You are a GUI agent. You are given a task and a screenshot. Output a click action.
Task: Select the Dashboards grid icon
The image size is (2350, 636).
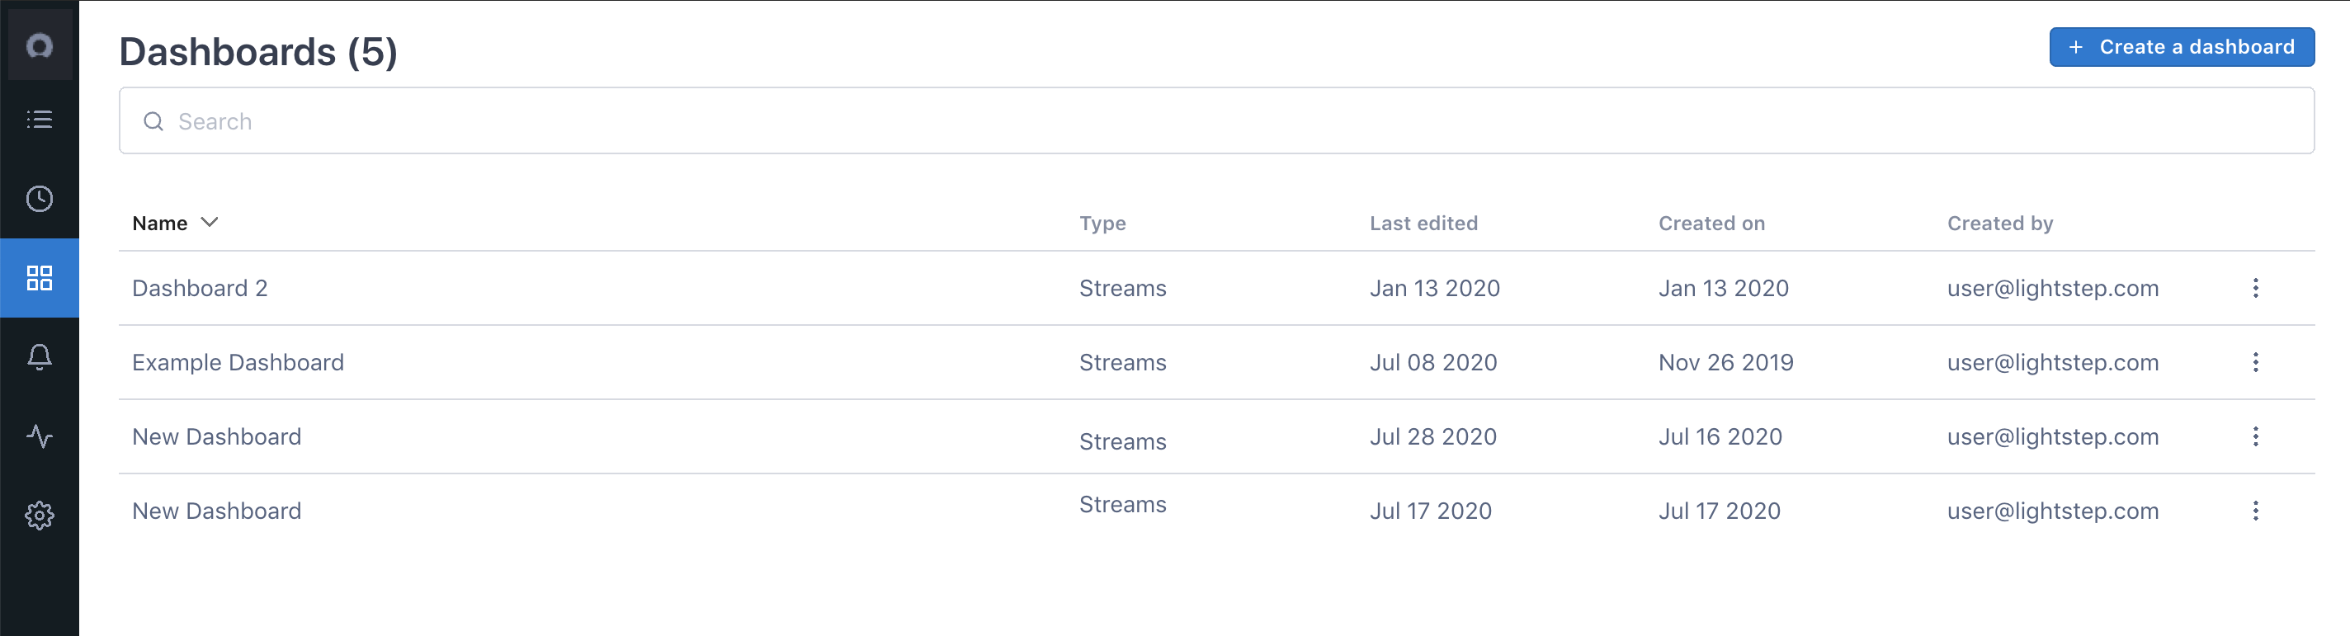click(x=40, y=277)
